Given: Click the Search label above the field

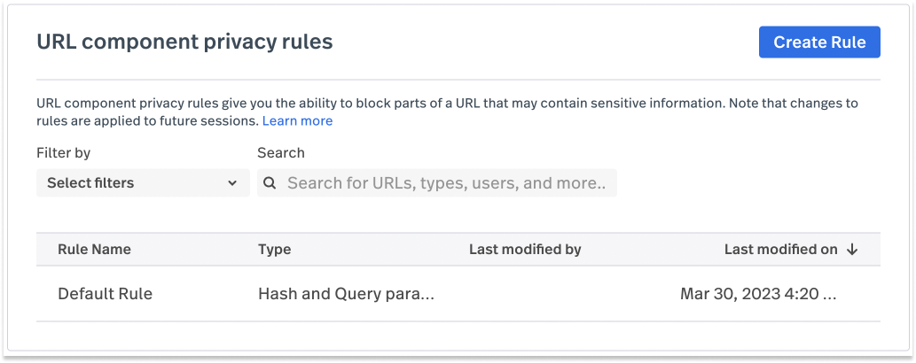Looking at the screenshot, I should coord(281,153).
